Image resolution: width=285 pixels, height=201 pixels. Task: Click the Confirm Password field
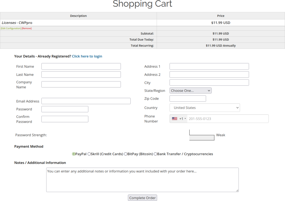(65, 119)
